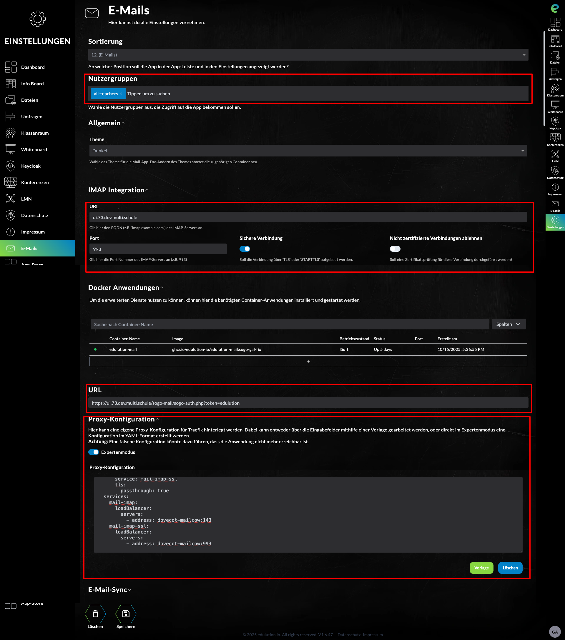Open the Sortierung dropdown
Screen dimensions: 565x640
(308, 55)
